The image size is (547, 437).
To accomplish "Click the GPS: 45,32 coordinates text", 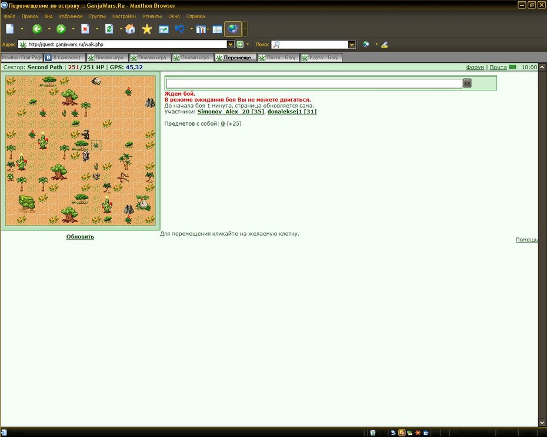I will coord(126,68).
